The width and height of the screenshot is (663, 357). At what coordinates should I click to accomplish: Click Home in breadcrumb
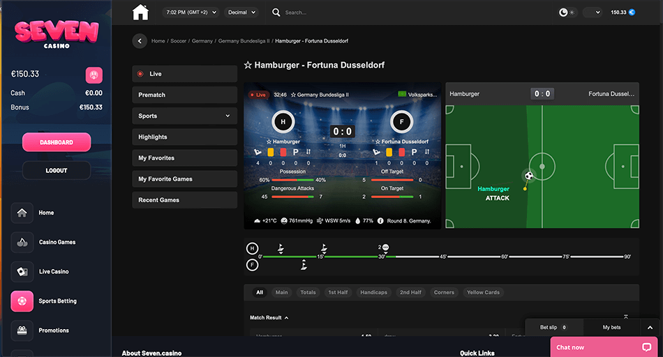(158, 41)
